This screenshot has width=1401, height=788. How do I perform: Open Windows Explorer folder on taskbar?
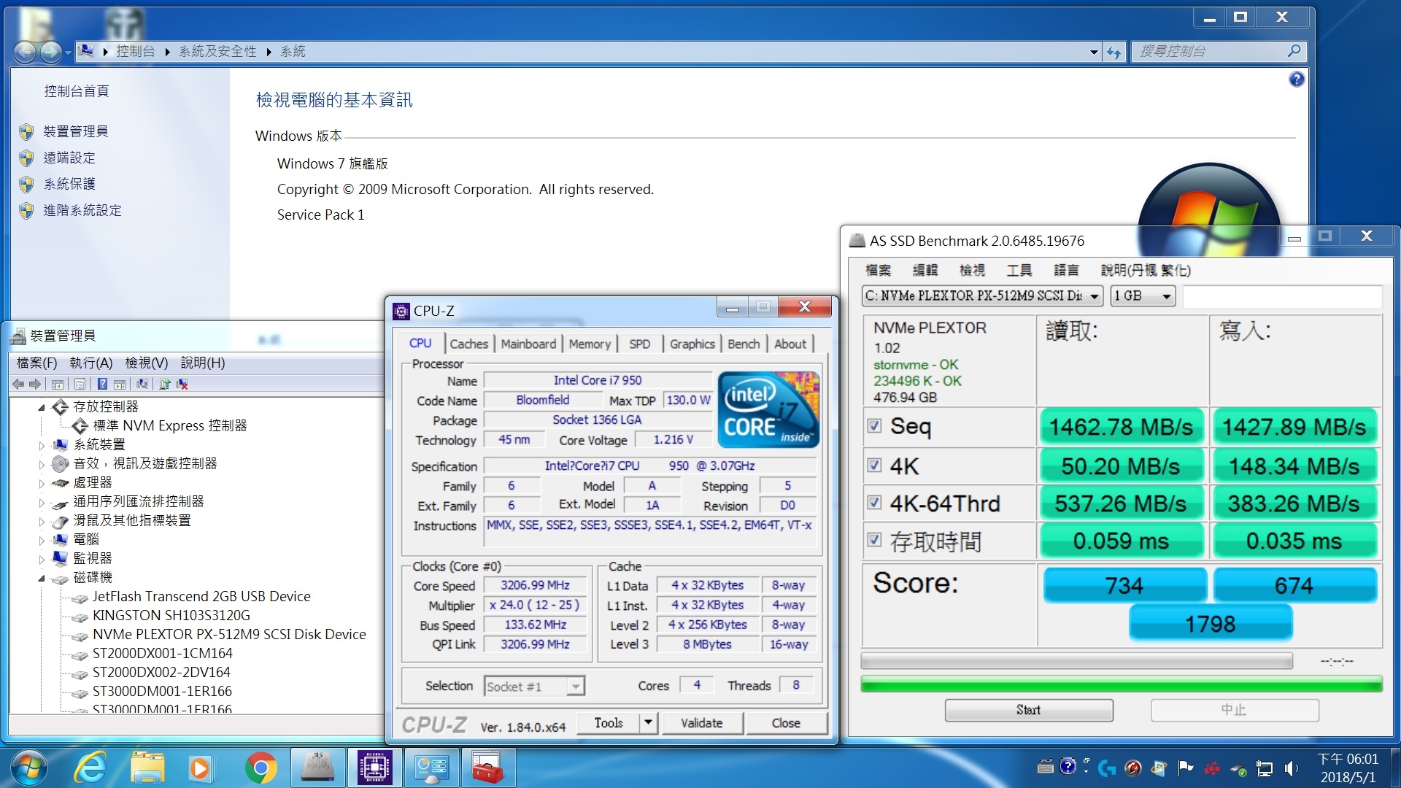[147, 768]
